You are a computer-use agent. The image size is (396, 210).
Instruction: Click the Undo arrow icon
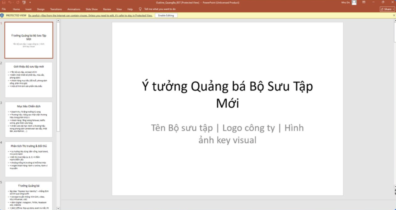(x=10, y=2)
